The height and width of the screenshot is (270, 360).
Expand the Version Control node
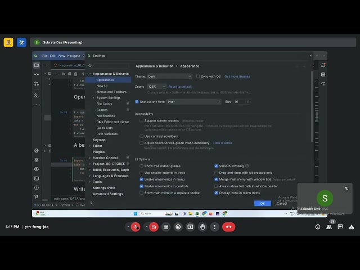pos(90,157)
